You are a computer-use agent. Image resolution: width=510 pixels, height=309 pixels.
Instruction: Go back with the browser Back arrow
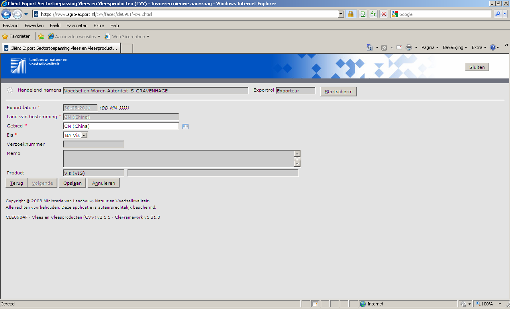click(6, 14)
